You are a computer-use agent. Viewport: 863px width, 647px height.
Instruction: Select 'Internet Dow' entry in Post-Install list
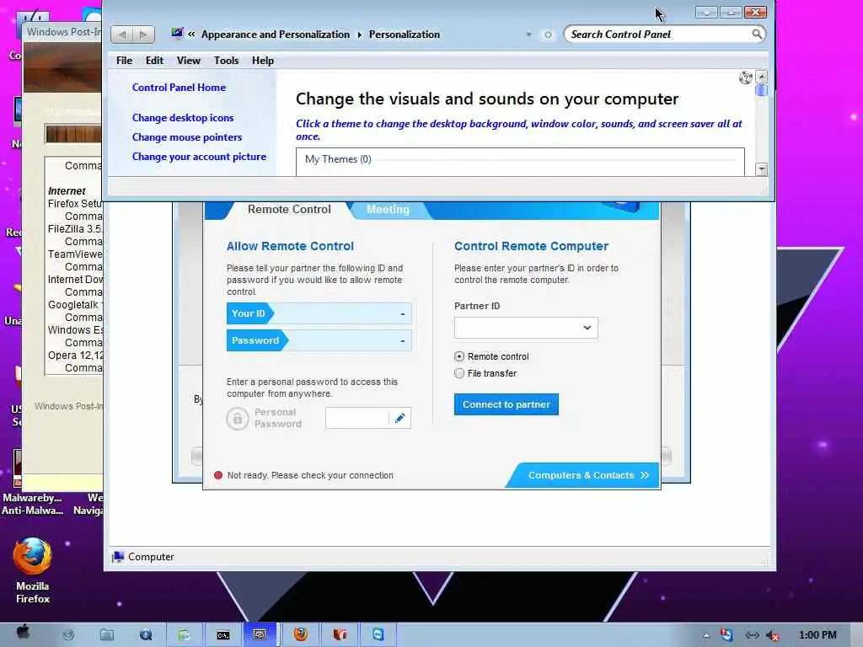(75, 280)
